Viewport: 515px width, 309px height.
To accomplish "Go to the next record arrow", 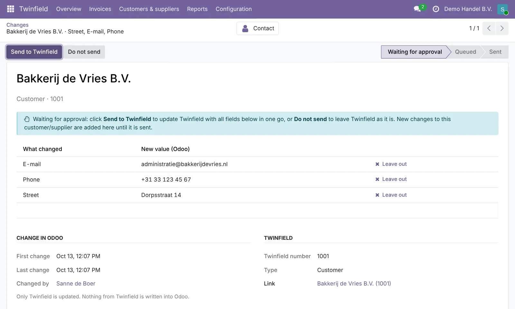I will (502, 28).
